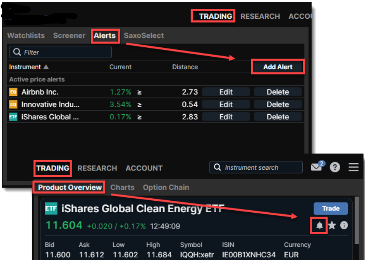Image resolution: width=365 pixels, height=260 pixels.
Task: Switch to the Alerts tab
Action: [105, 35]
